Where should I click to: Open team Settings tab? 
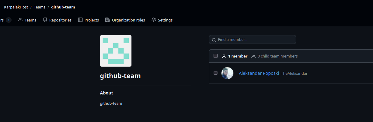[162, 20]
